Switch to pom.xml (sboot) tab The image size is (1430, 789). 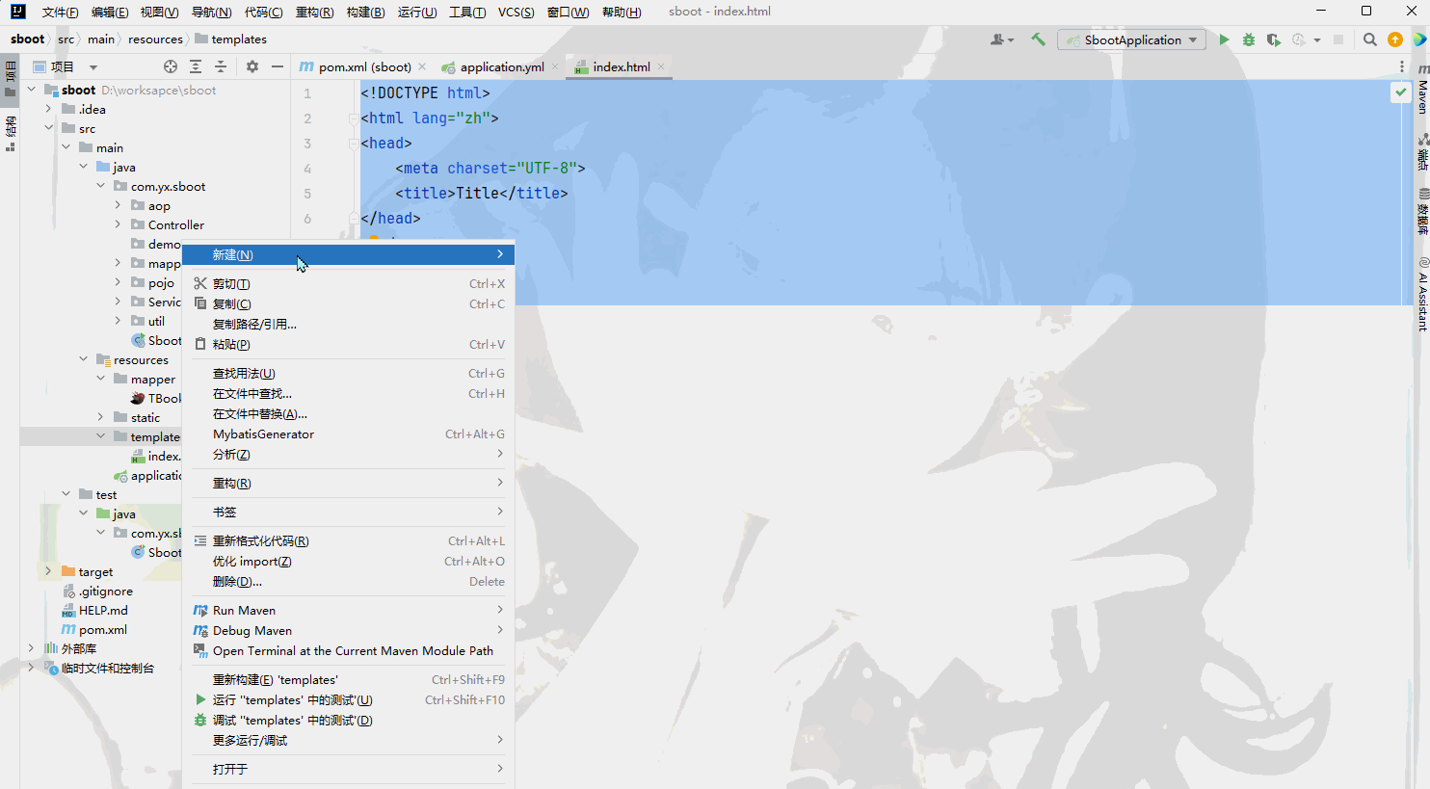pyautogui.click(x=364, y=66)
